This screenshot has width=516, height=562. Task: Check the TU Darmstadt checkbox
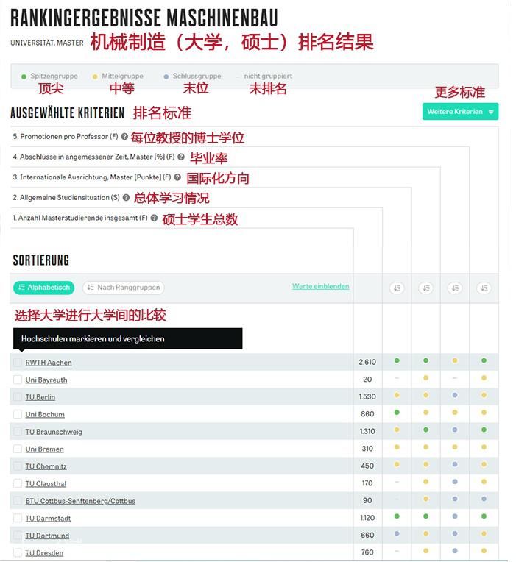18,518
